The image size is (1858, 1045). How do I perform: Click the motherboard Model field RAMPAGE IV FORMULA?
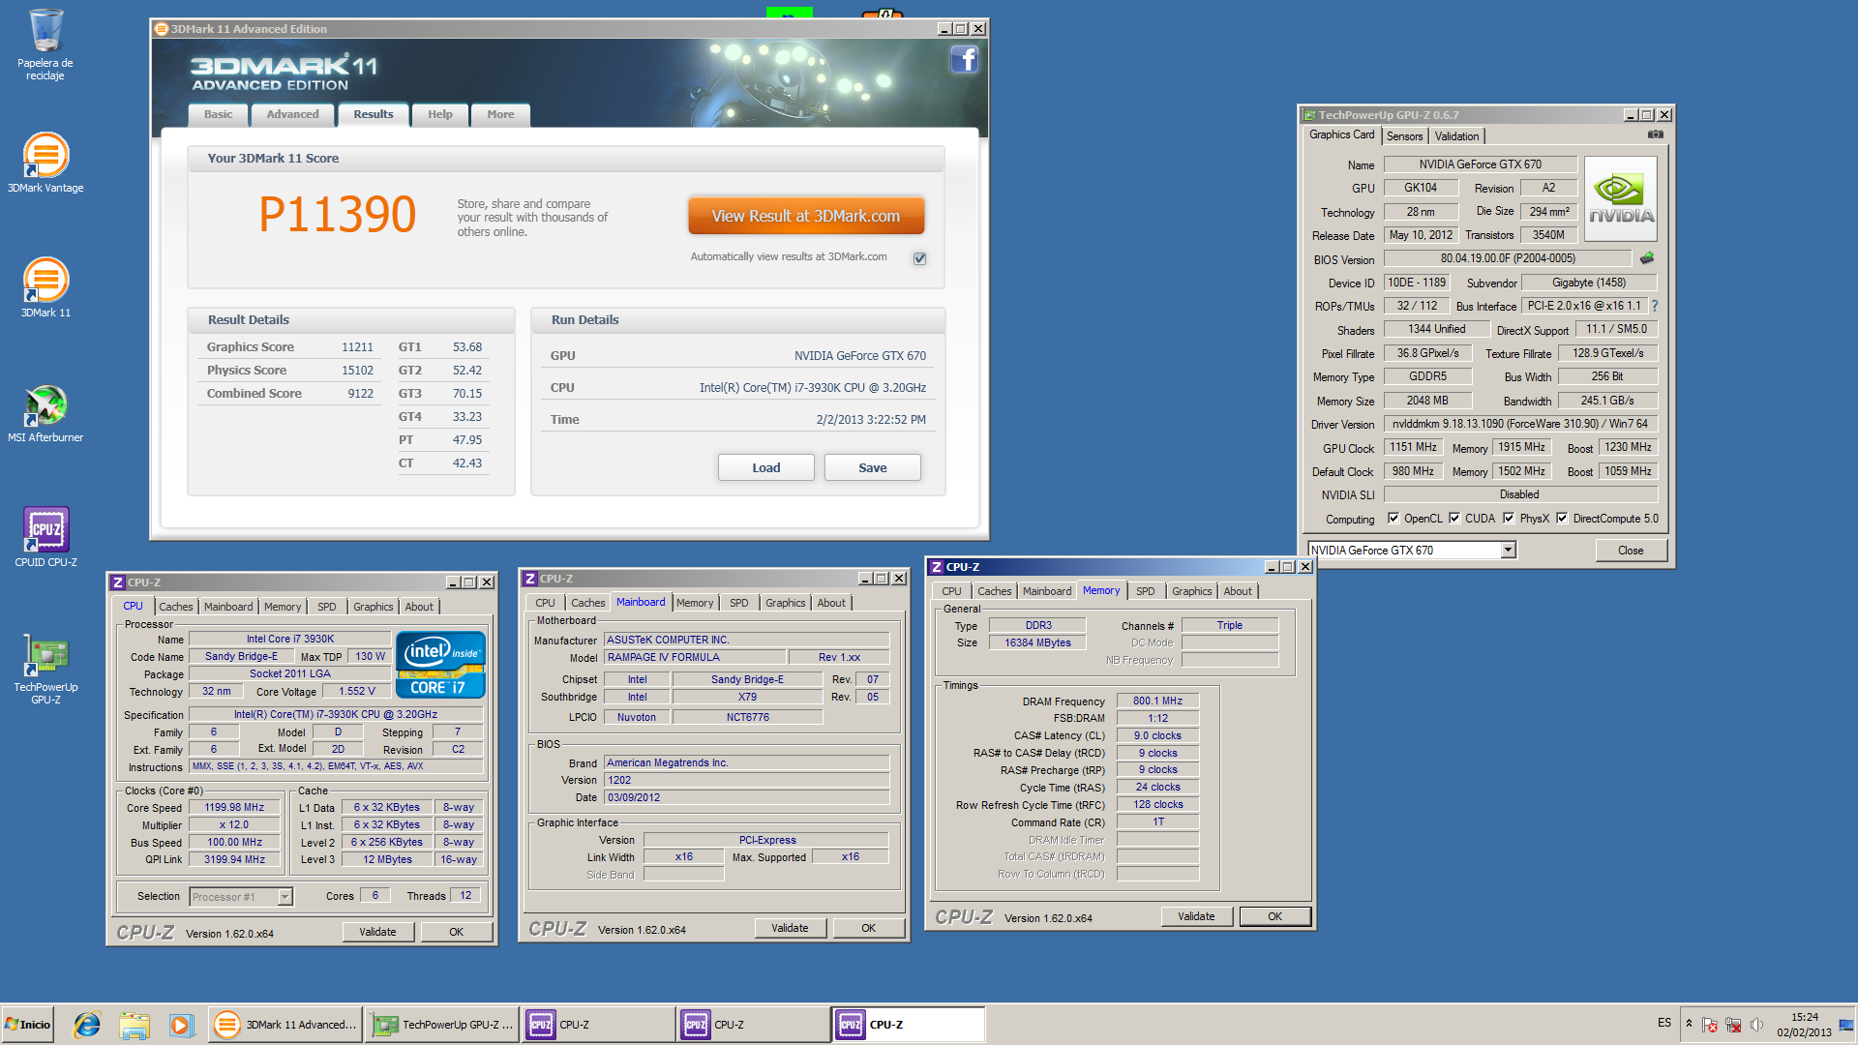click(x=695, y=657)
